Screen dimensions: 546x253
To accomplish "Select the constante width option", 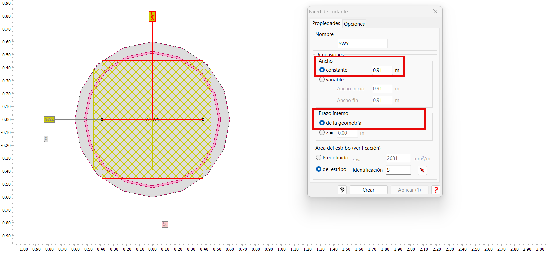I will (322, 70).
